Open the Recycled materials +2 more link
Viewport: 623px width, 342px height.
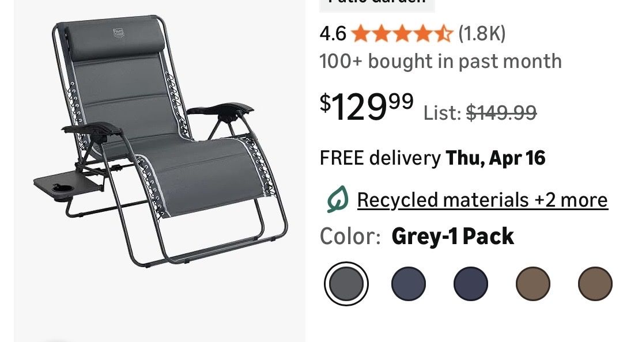pyautogui.click(x=482, y=200)
